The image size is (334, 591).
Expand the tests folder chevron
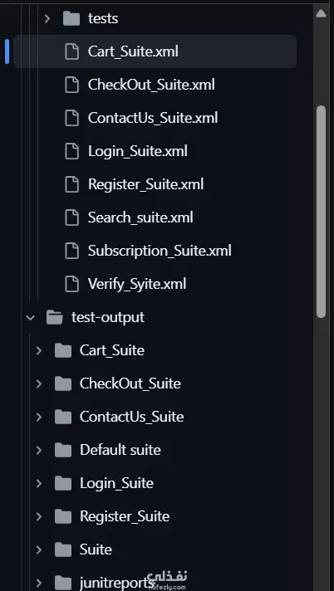(x=47, y=18)
